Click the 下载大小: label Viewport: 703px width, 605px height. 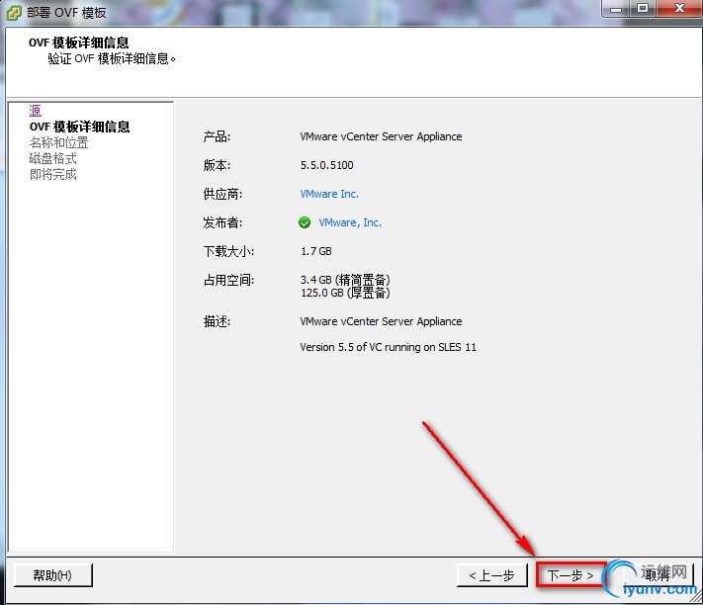(x=228, y=251)
